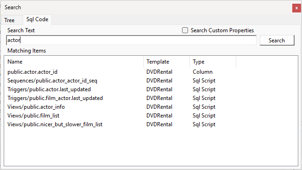
Task: Enable Search Custom Properties checkbox
Action: click(x=185, y=30)
